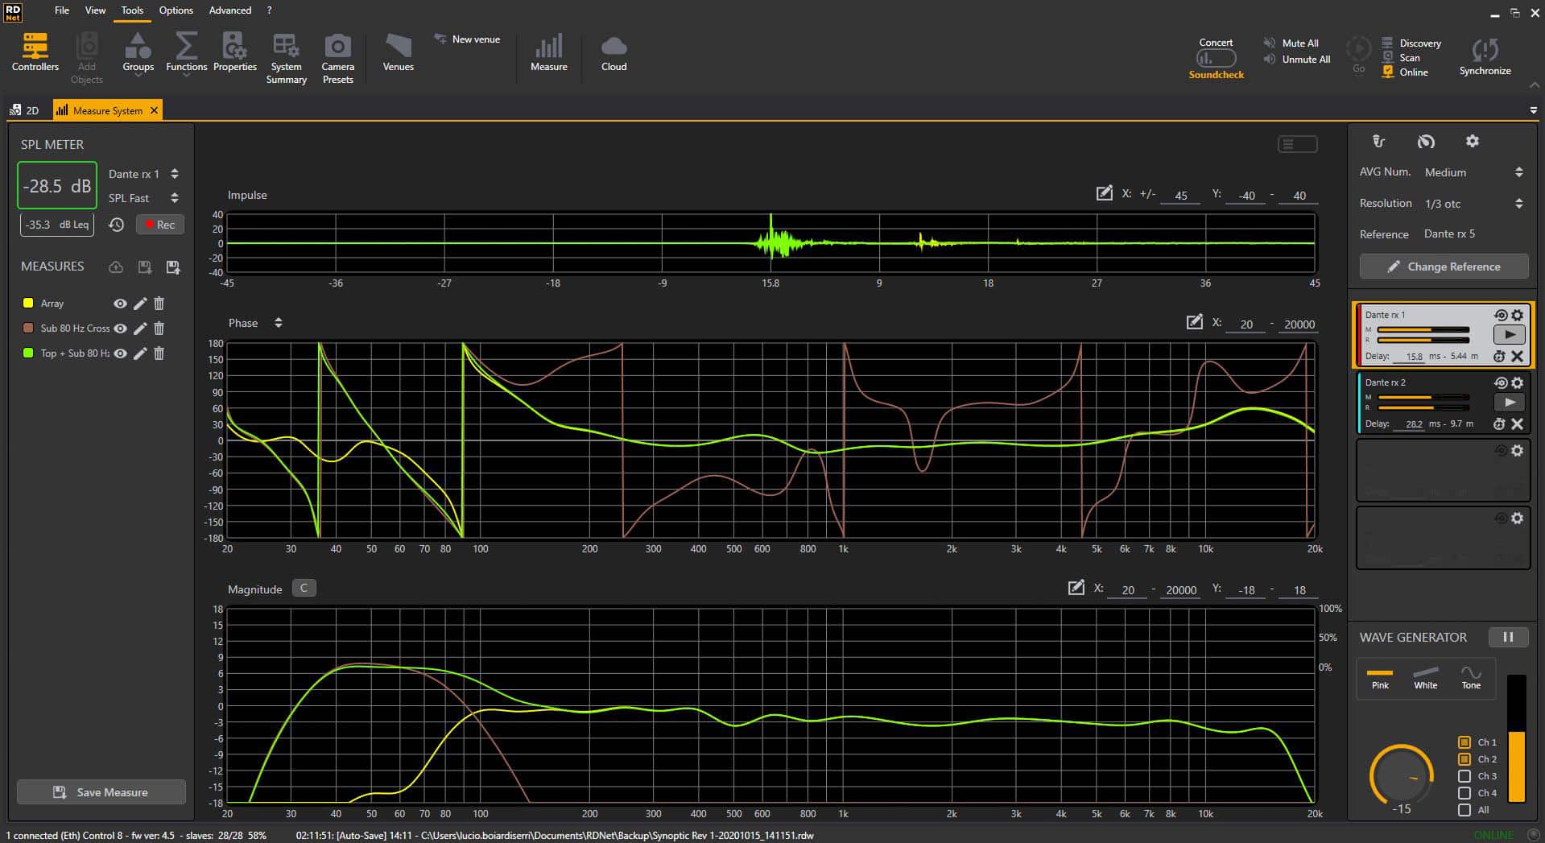Open the AVG Num. Medium dropdown
The width and height of the screenshot is (1545, 843).
1473,172
